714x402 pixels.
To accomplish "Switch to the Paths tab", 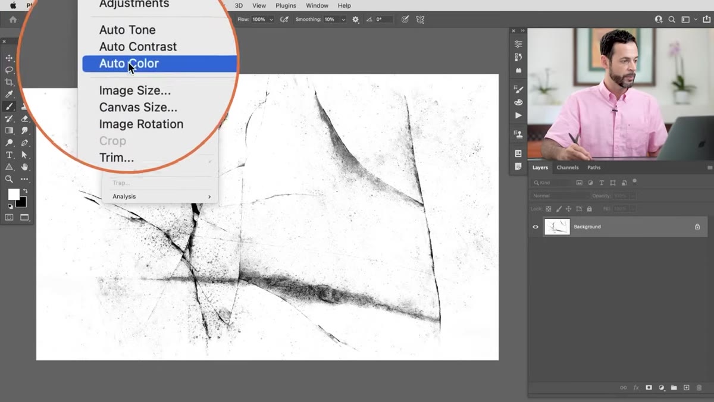I will point(594,168).
